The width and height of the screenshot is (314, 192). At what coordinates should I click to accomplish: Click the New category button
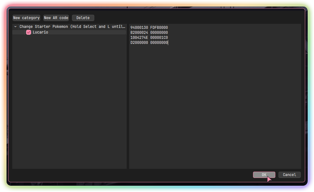tap(26, 18)
